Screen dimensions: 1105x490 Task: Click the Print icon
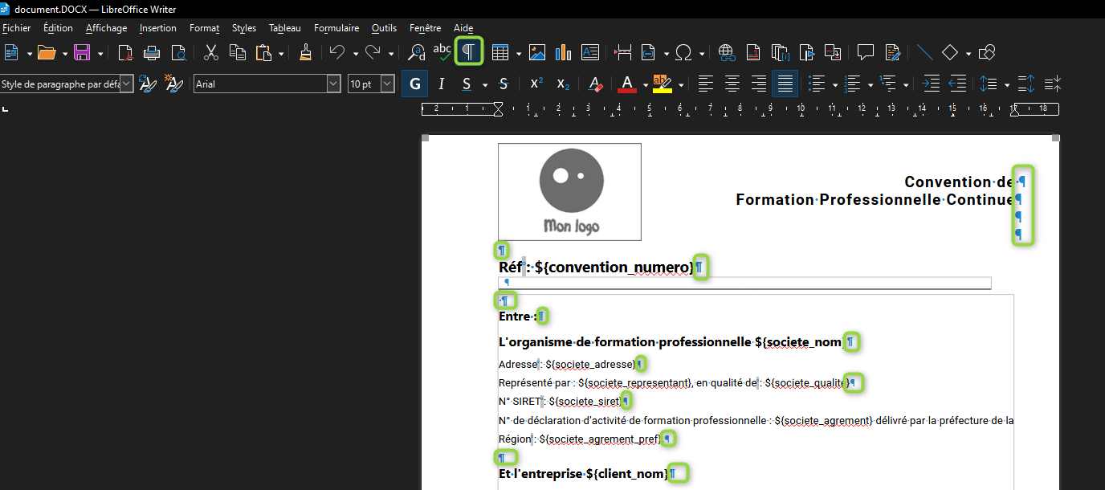[152, 53]
